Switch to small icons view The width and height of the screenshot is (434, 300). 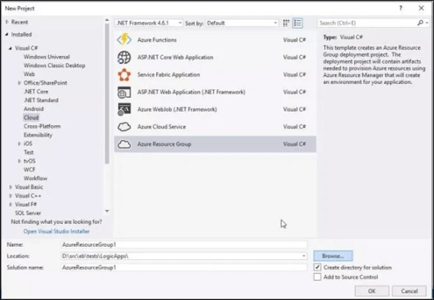click(286, 23)
